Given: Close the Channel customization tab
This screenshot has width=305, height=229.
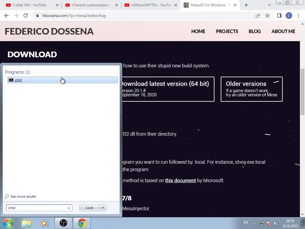Looking at the screenshot, I should click(116, 5).
